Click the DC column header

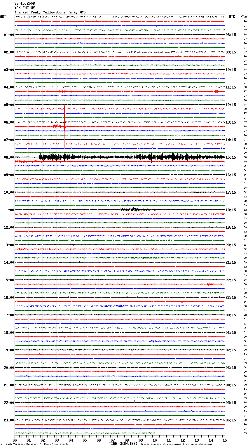tap(242, 16)
